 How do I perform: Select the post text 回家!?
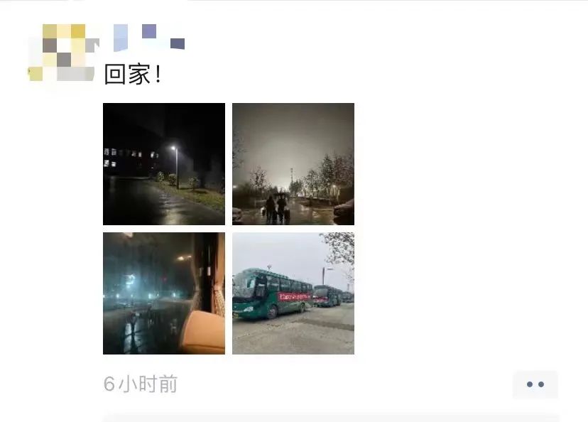click(x=133, y=75)
